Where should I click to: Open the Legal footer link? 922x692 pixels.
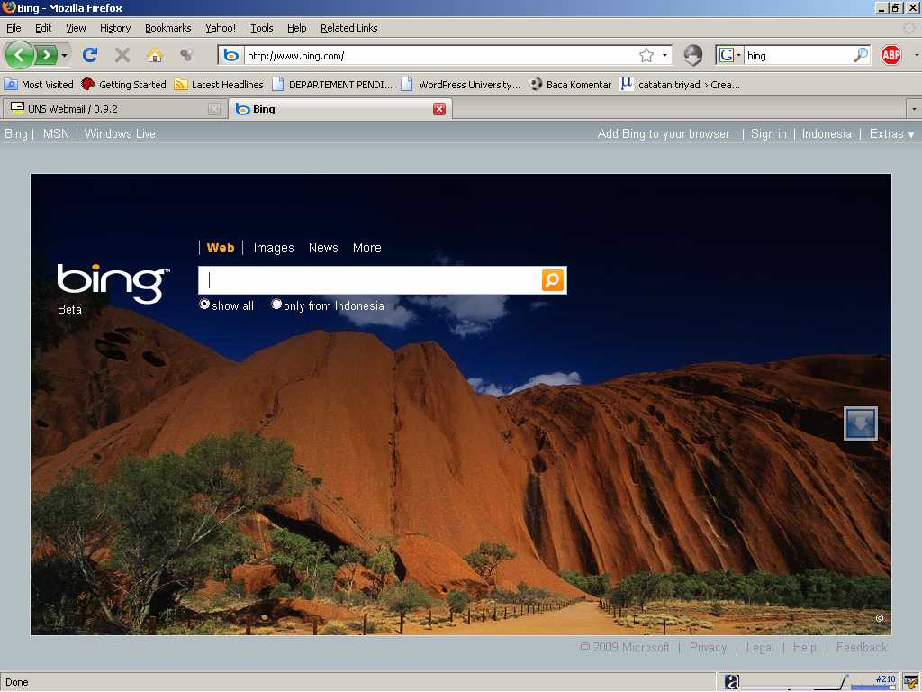pos(760,647)
